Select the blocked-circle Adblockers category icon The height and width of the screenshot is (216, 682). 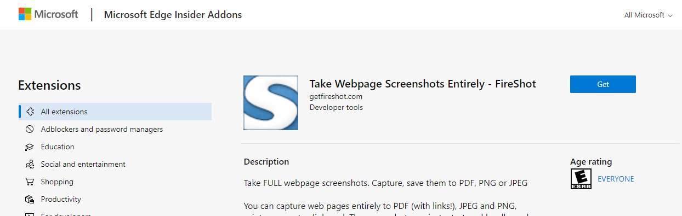coord(30,129)
